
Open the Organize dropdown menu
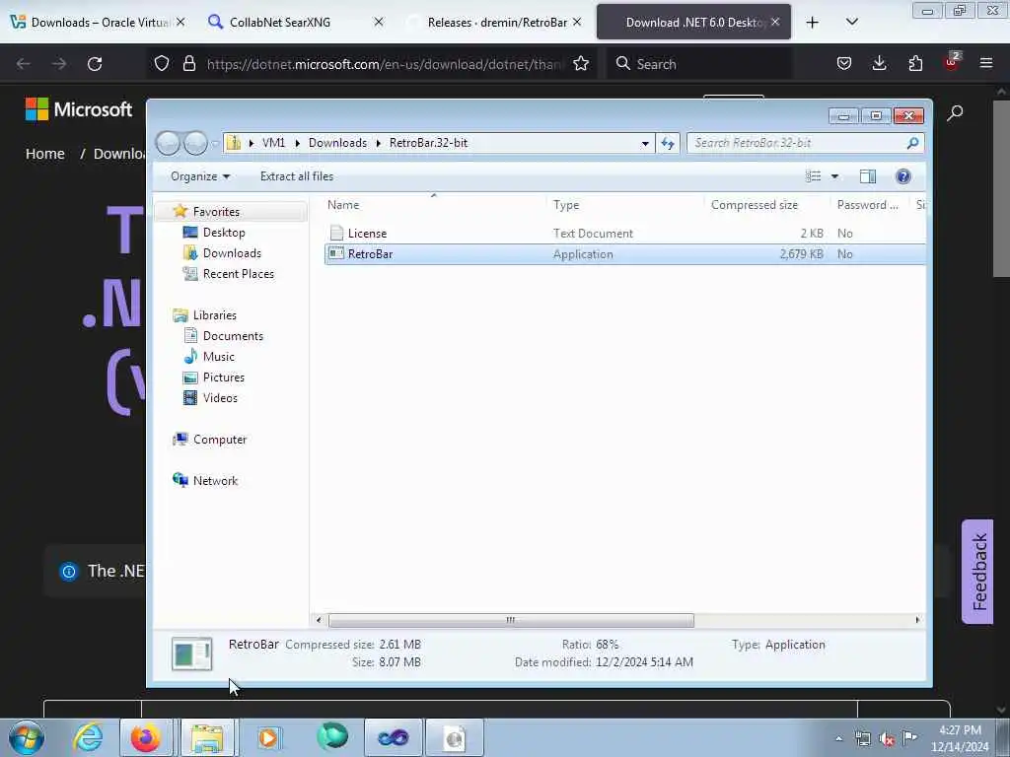coord(199,176)
